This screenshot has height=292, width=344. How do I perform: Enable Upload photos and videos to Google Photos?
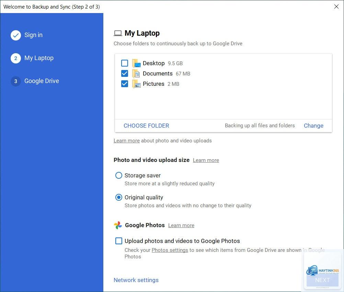(119, 241)
